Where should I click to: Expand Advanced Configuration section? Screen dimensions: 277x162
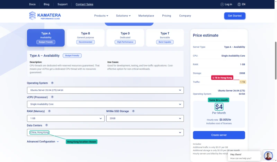[x=43, y=142]
